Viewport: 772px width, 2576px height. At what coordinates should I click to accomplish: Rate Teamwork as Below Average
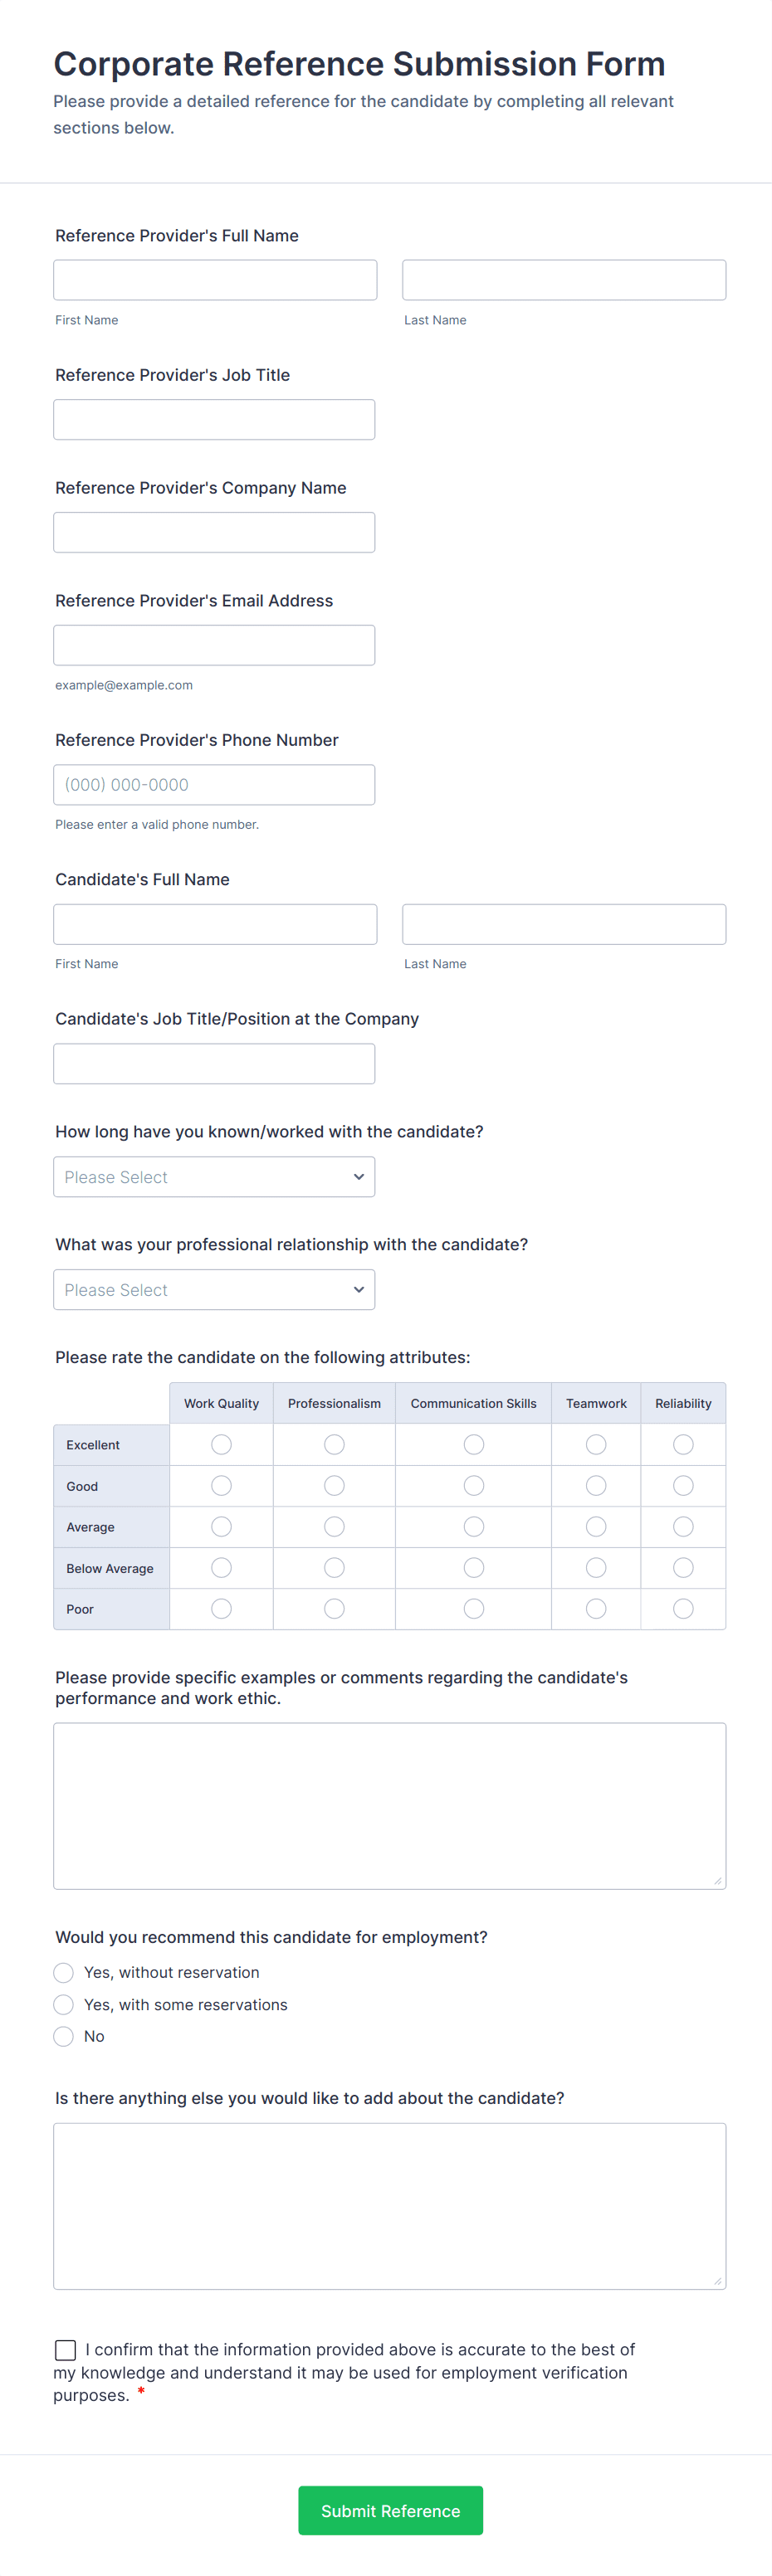point(596,1568)
